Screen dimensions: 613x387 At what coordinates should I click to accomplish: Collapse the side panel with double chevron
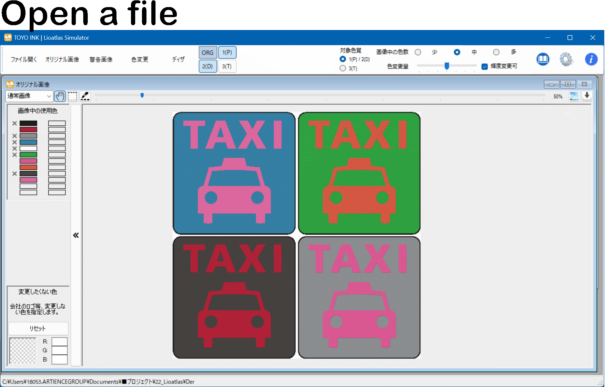76,235
